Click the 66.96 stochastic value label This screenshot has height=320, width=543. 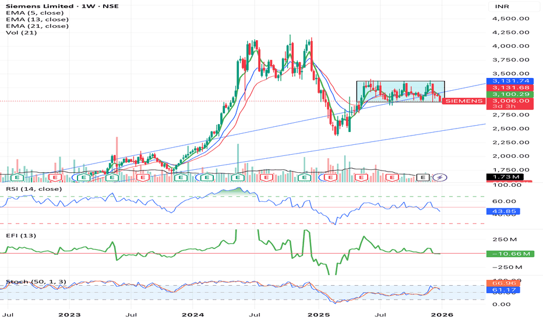click(x=503, y=283)
